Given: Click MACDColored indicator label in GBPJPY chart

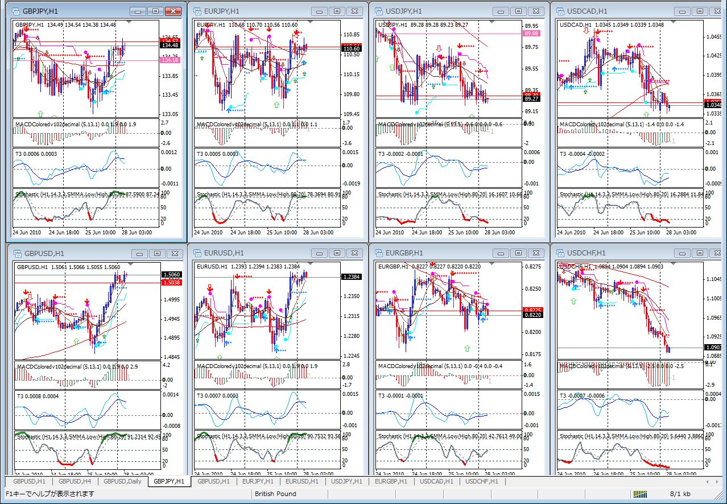Looking at the screenshot, I should coord(76,125).
